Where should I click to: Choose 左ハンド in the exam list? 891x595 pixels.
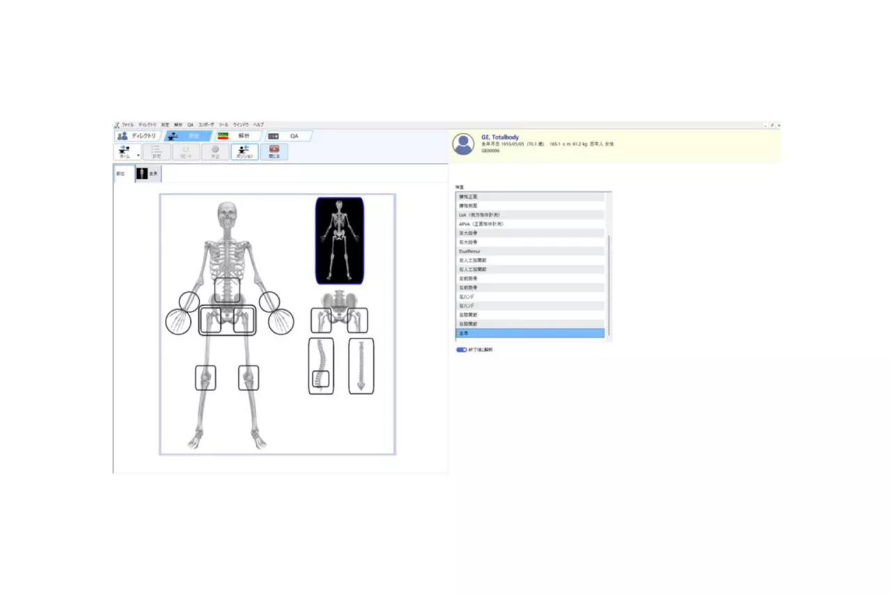click(530, 297)
